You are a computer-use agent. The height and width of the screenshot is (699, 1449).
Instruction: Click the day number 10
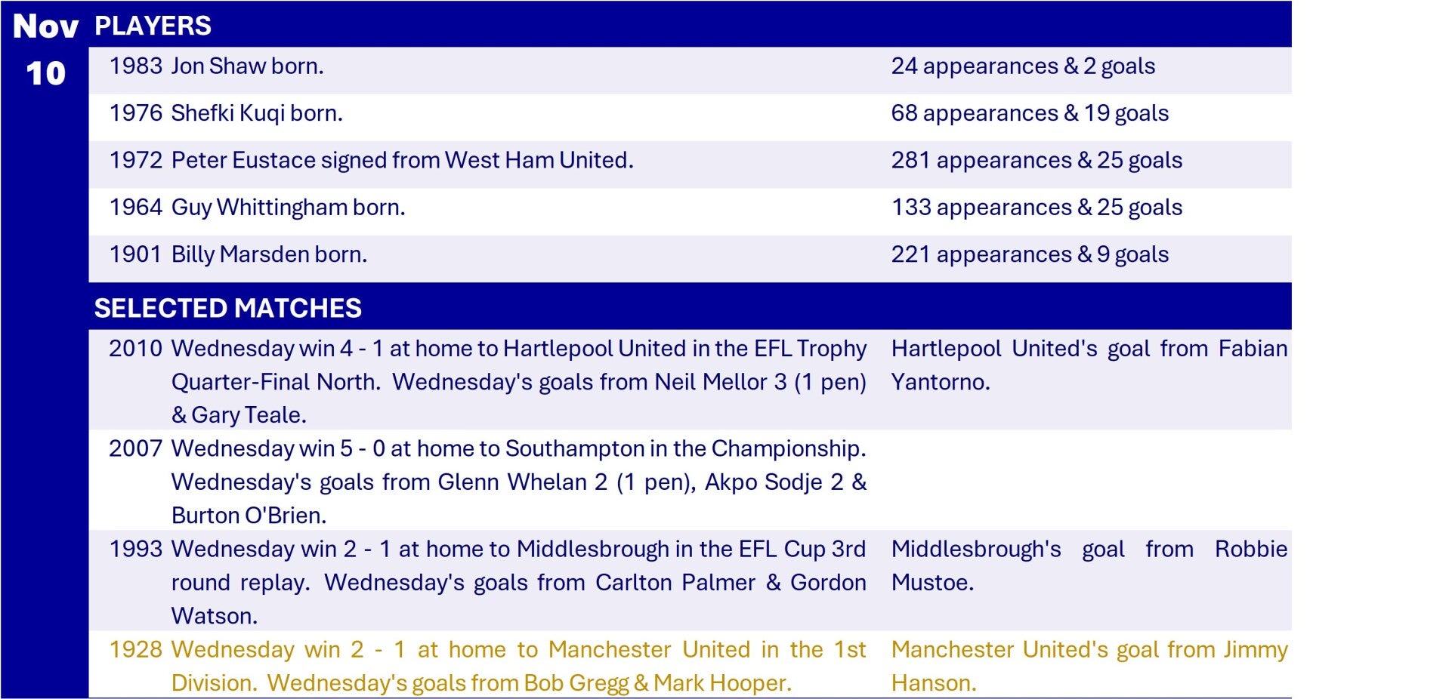pyautogui.click(x=45, y=74)
